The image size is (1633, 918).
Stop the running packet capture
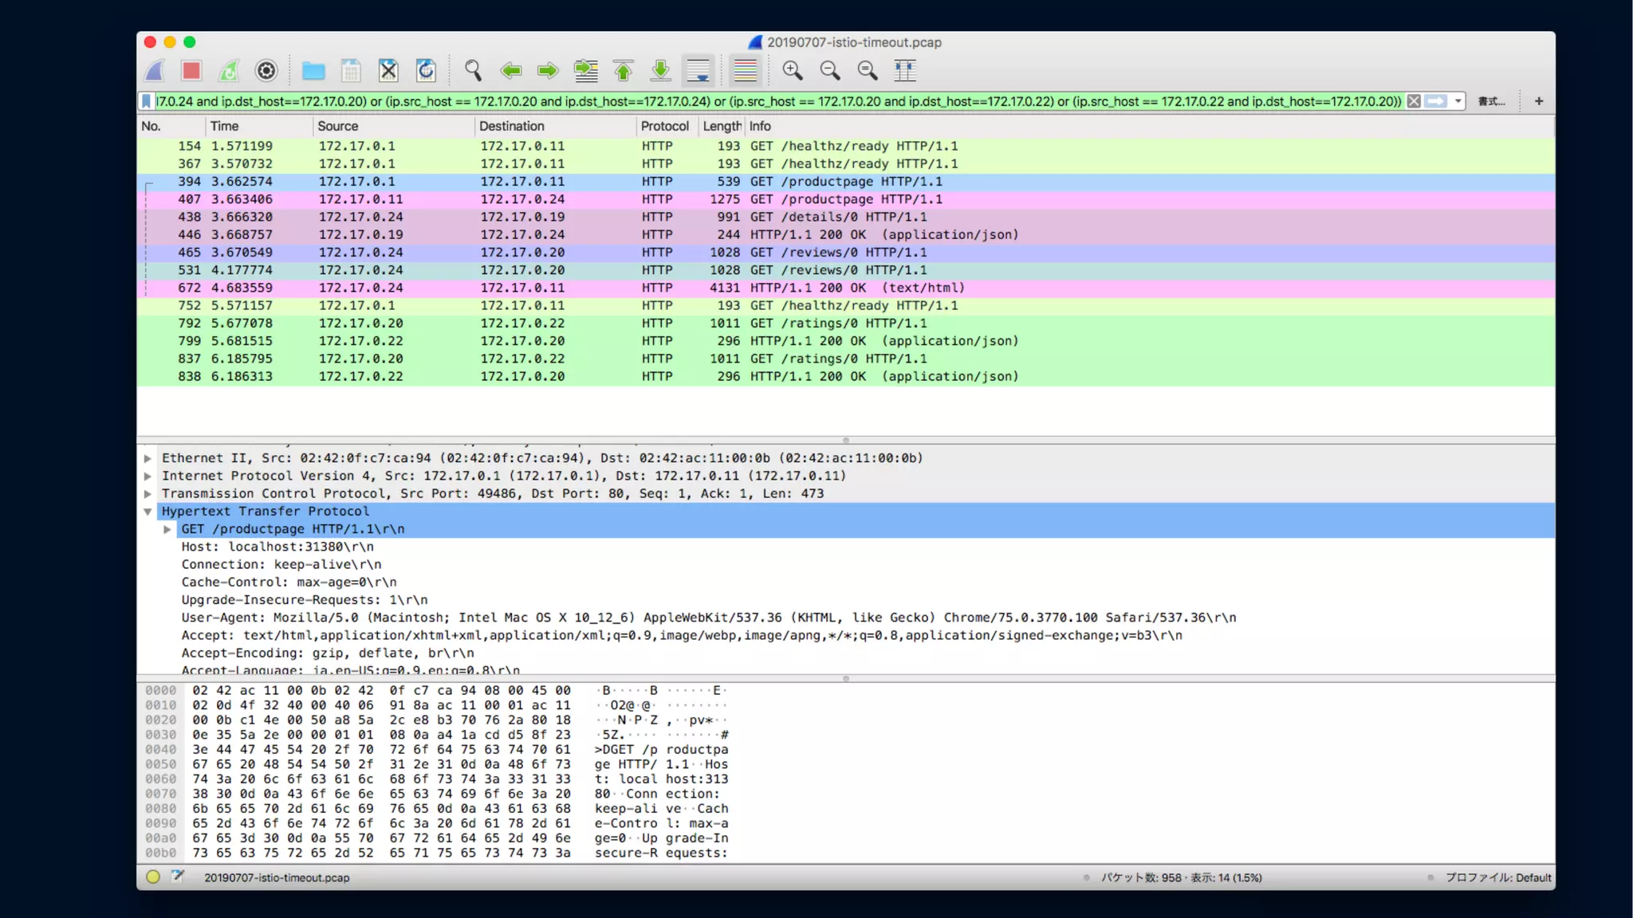coord(191,71)
